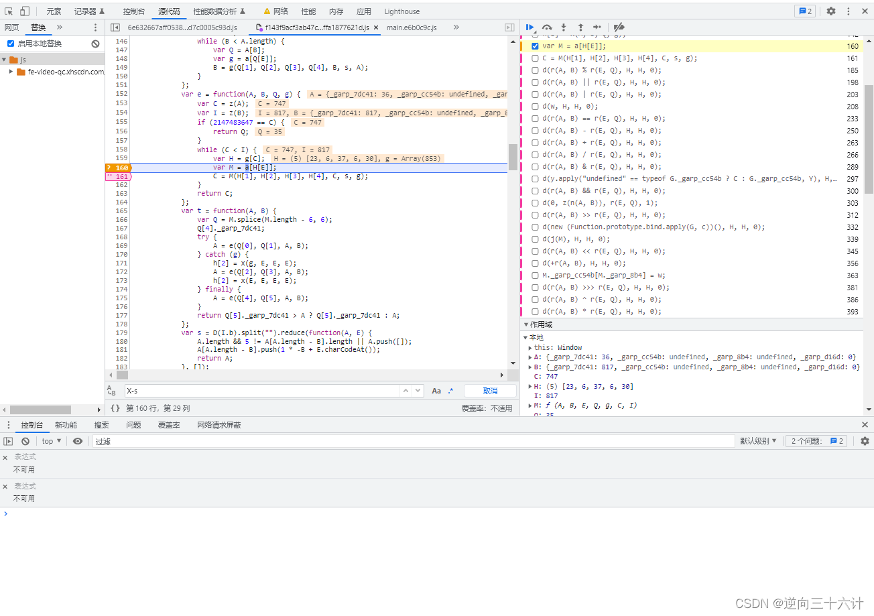Close the f143f9acf3ab47c file tab
This screenshot has height=616, width=874.
[x=376, y=27]
